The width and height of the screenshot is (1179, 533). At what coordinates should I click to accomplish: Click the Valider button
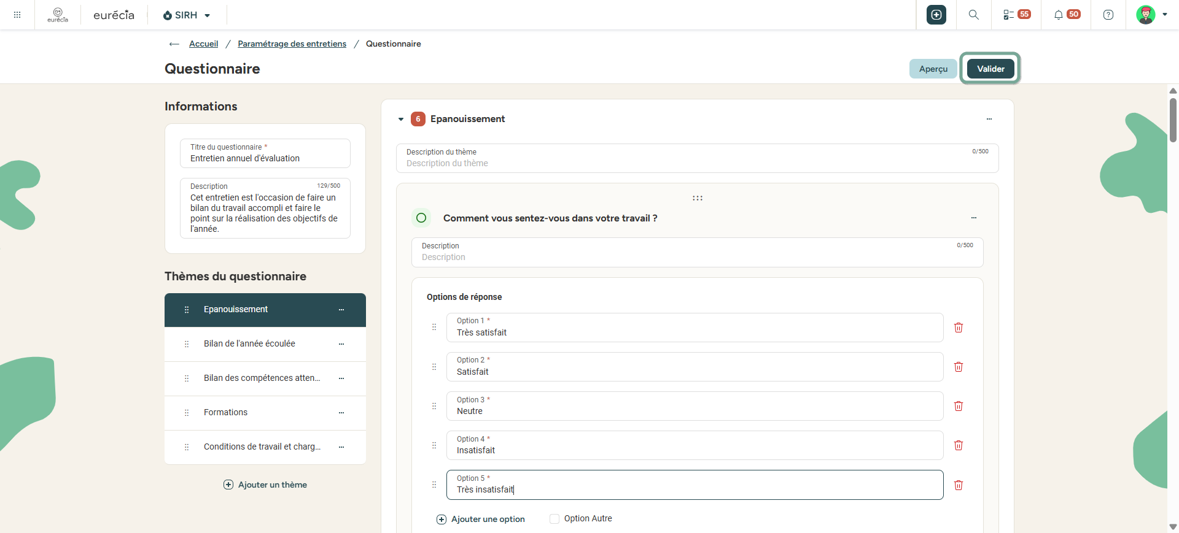tap(990, 69)
